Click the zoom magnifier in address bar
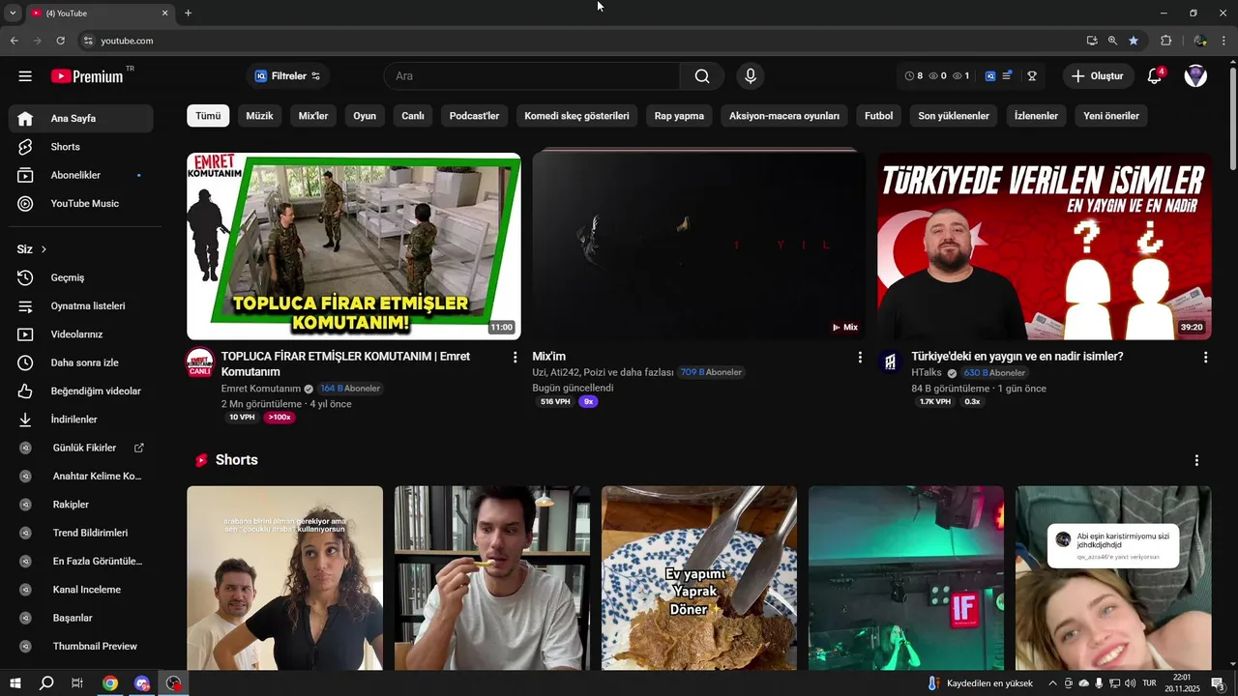The width and height of the screenshot is (1238, 696). (x=1112, y=41)
